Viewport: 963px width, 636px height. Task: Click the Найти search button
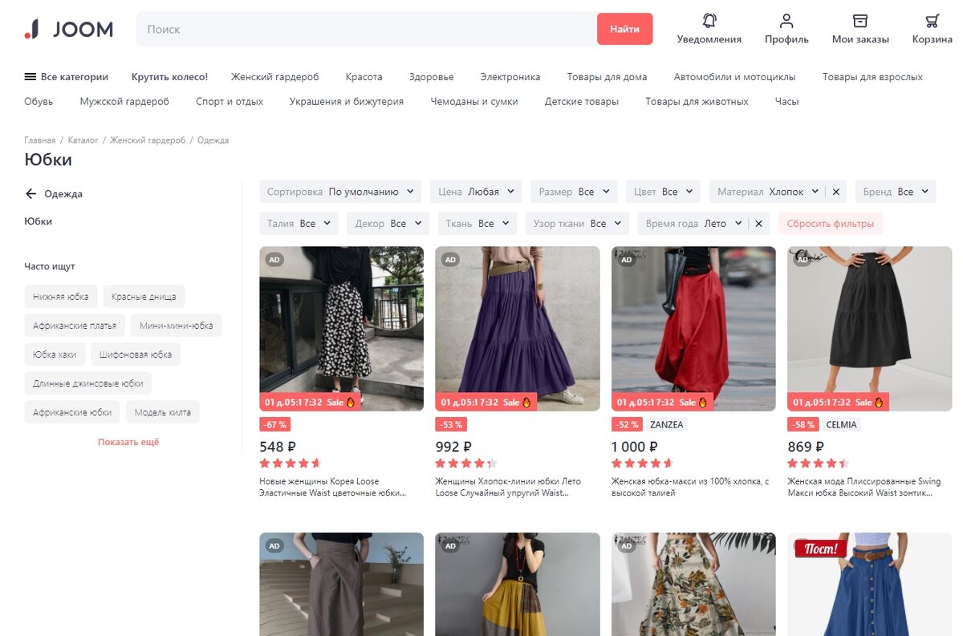tap(624, 29)
